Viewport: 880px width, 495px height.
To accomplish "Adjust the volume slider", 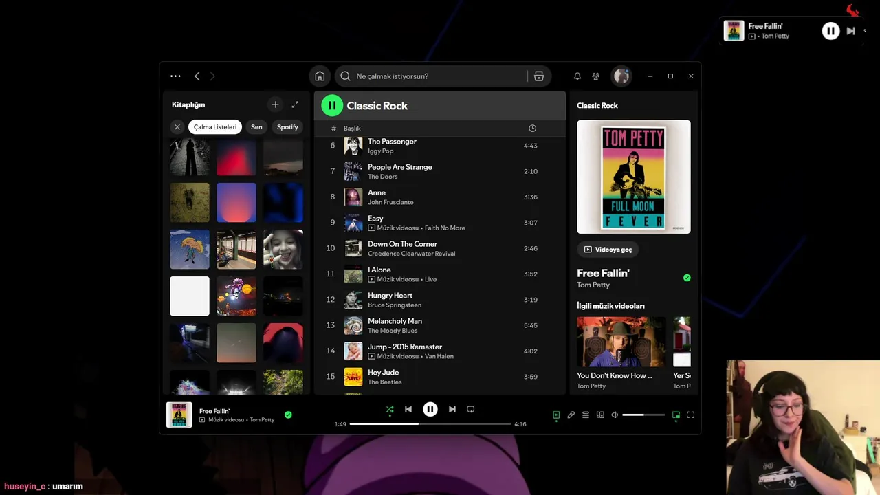I will 643,415.
